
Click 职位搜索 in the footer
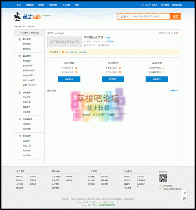coord(91,177)
